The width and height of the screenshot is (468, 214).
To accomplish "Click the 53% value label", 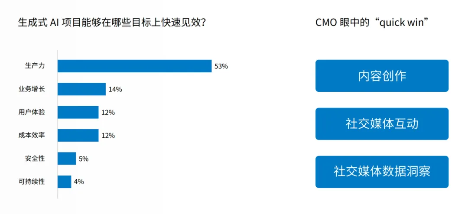I will (221, 67).
